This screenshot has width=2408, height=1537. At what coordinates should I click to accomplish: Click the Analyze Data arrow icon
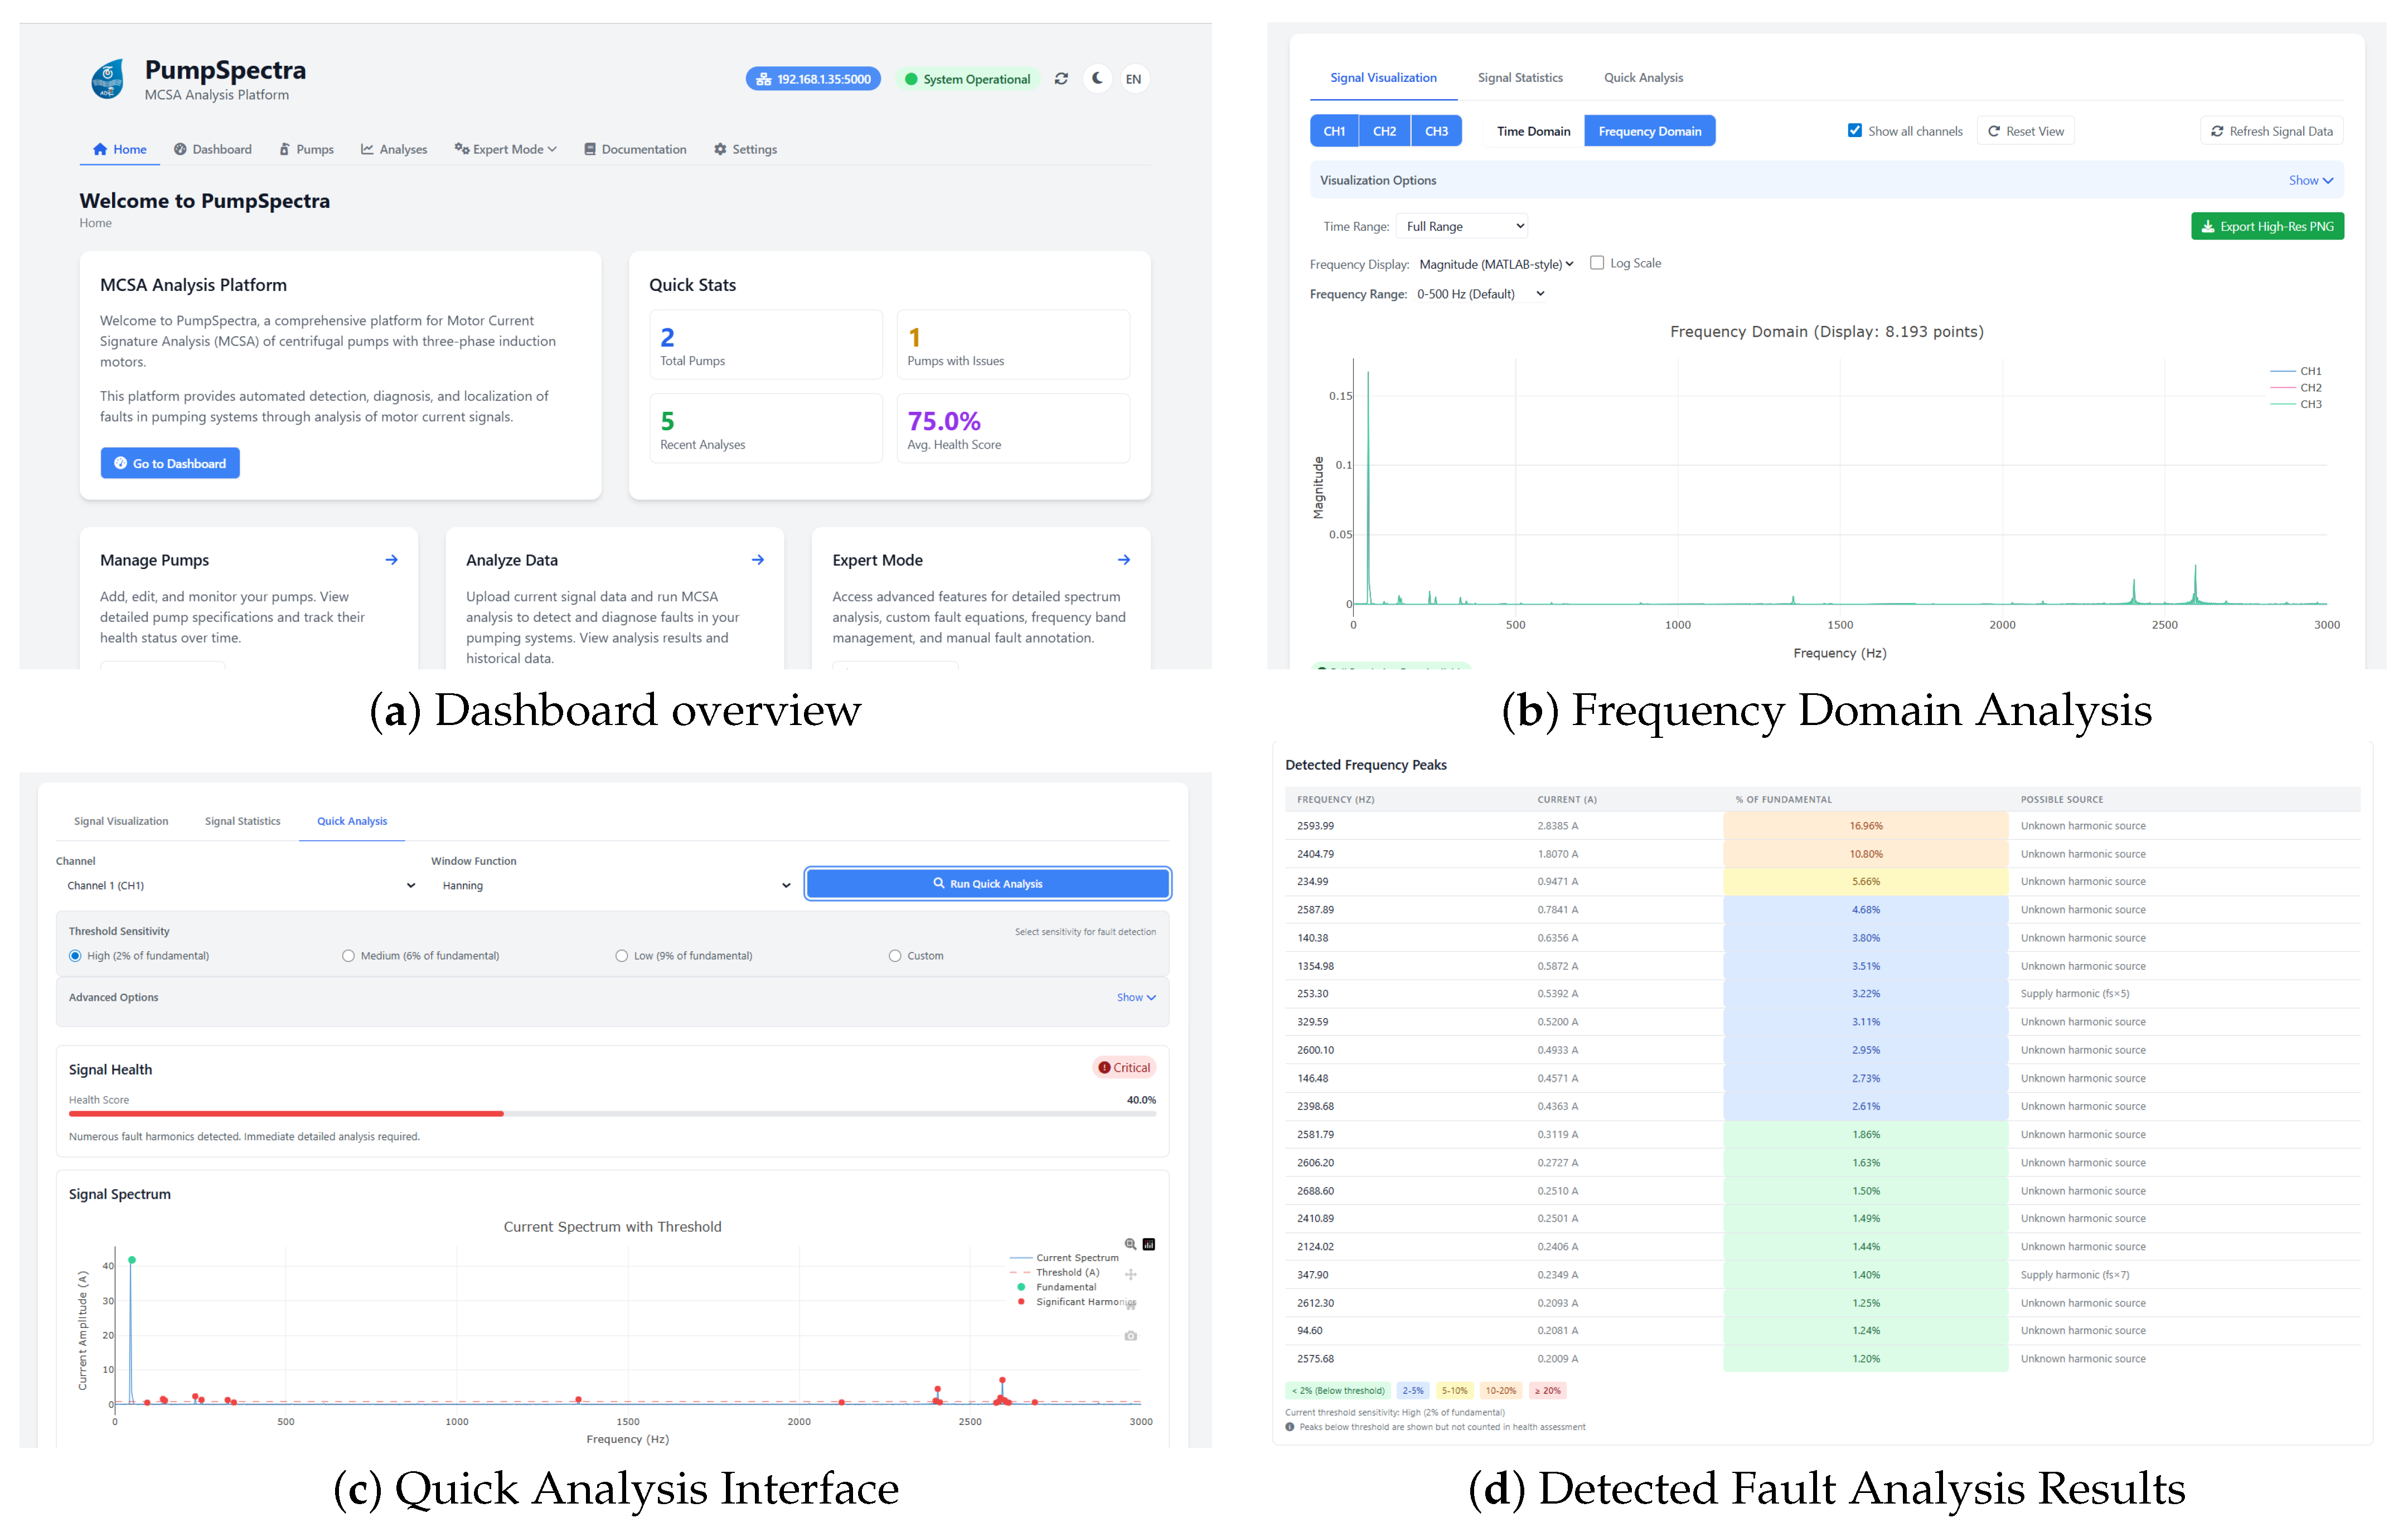point(758,560)
